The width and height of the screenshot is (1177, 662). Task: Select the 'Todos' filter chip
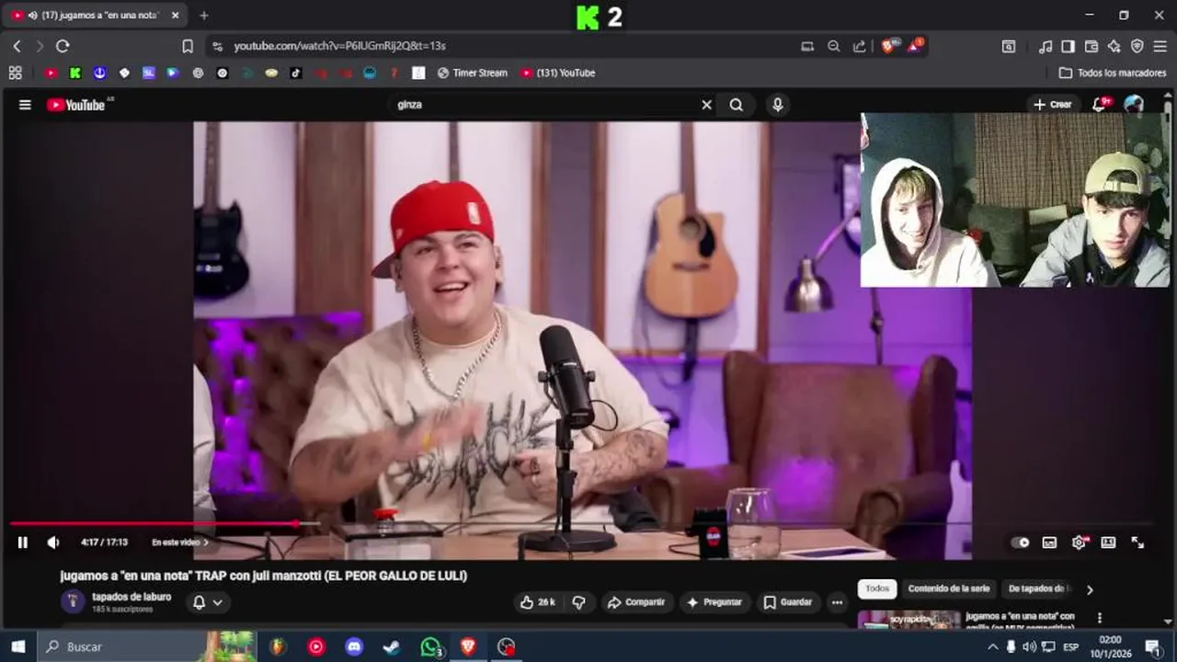(877, 588)
